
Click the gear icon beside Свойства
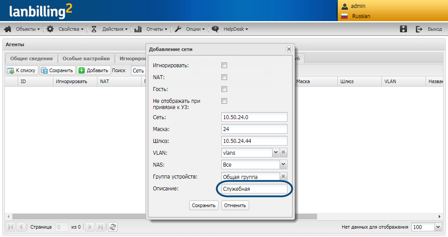click(50, 29)
